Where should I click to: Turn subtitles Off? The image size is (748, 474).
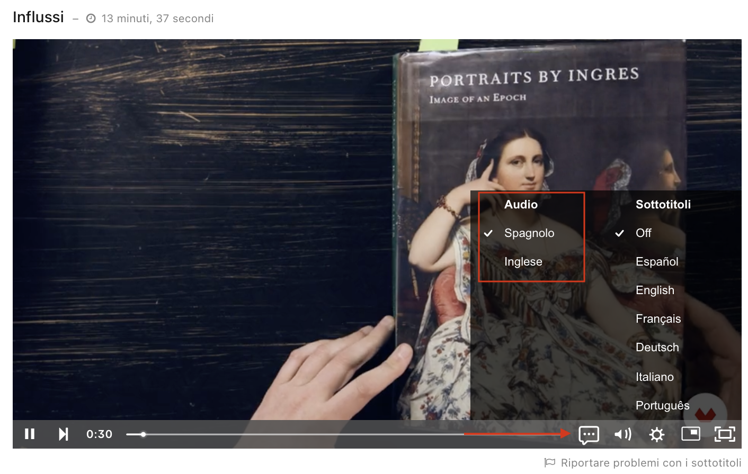point(644,233)
